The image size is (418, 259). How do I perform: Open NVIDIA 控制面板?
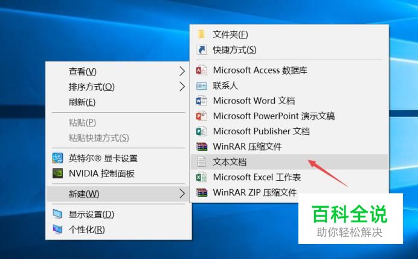(x=118, y=173)
